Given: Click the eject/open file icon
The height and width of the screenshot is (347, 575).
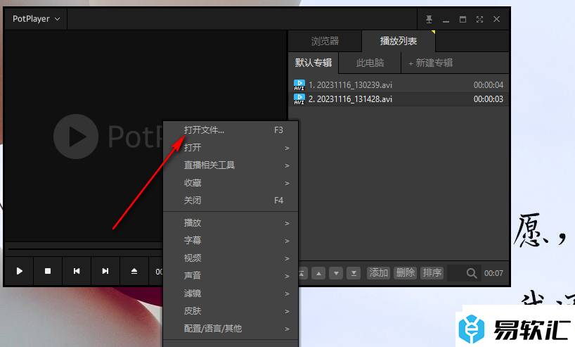Looking at the screenshot, I should point(134,271).
